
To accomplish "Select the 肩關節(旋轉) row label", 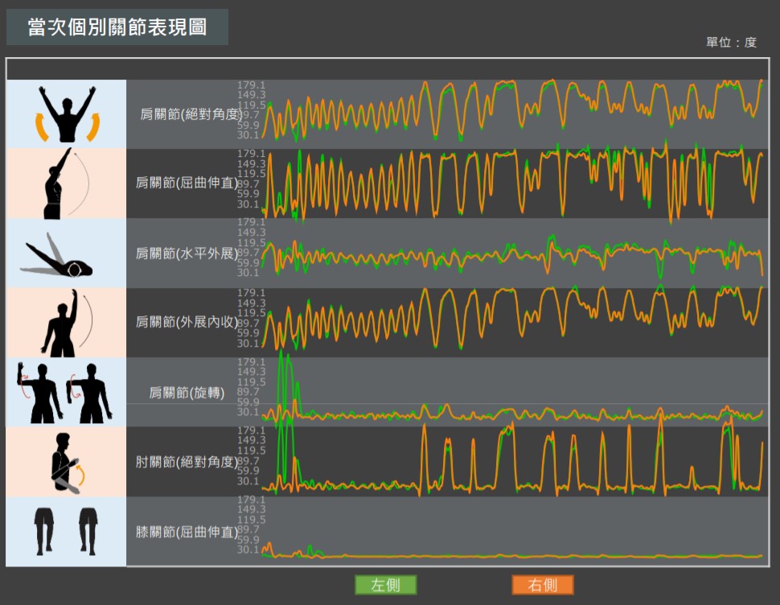I will (187, 393).
